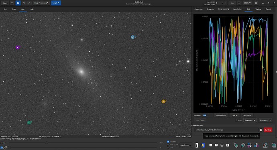The image size is (277, 150).
Task: Expand the Image Processing dropdown
Action: coord(41,3)
